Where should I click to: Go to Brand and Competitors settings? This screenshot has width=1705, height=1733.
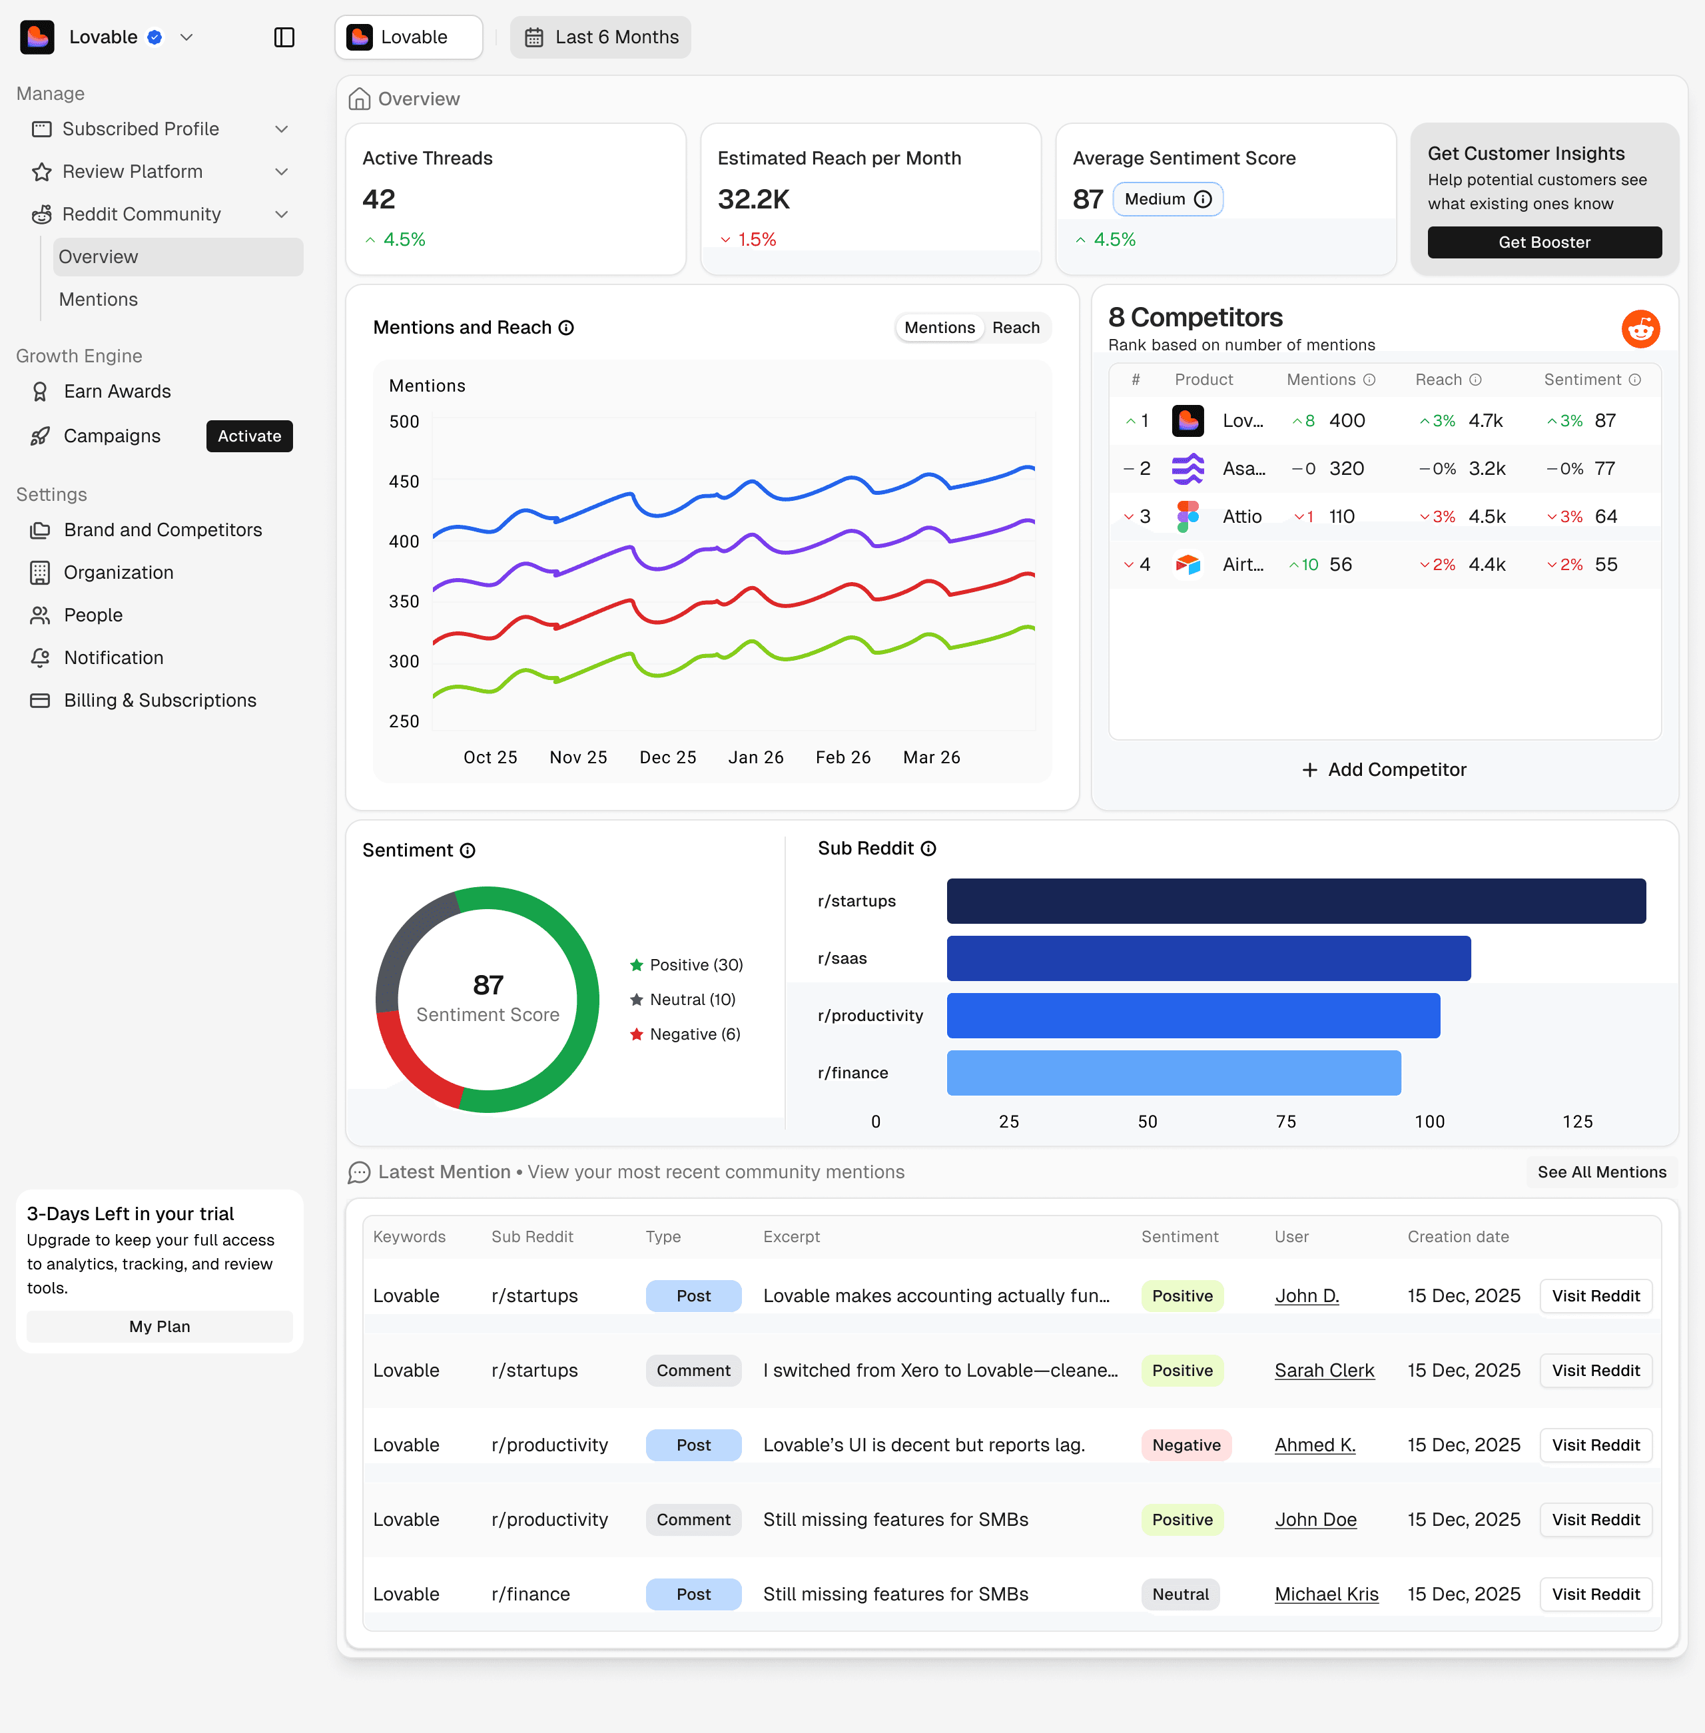click(x=162, y=529)
